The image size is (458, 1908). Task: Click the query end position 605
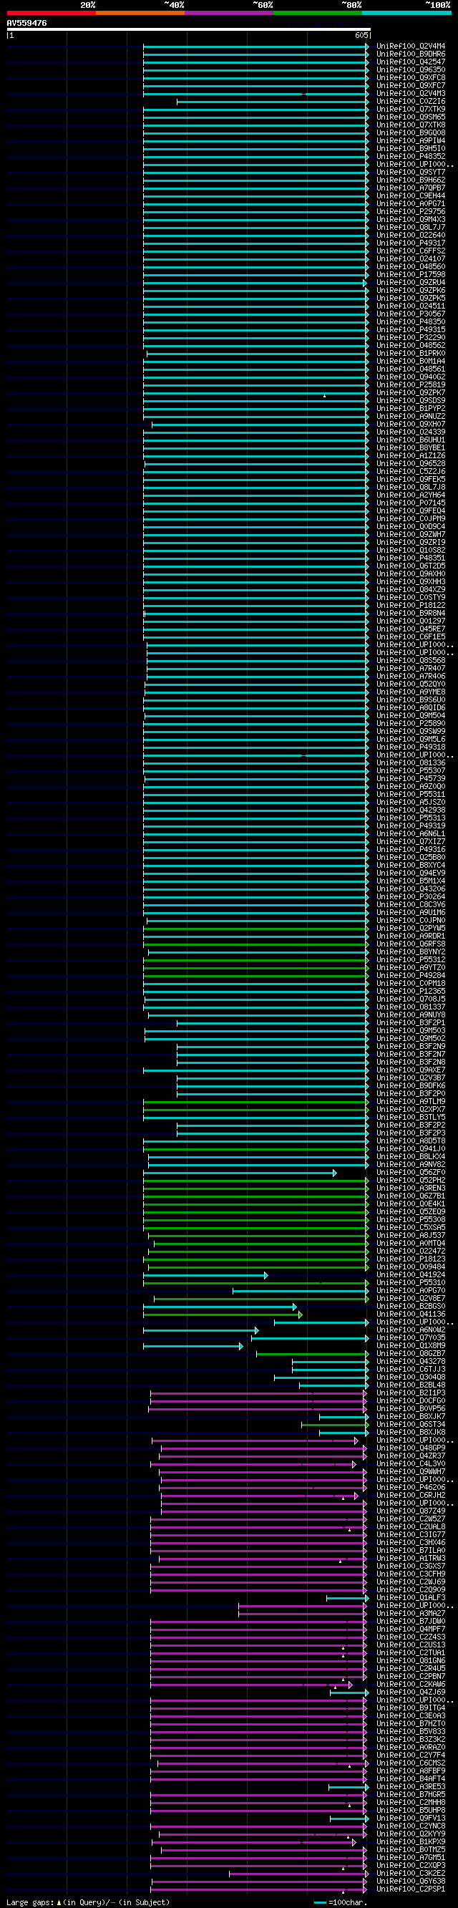[361, 36]
